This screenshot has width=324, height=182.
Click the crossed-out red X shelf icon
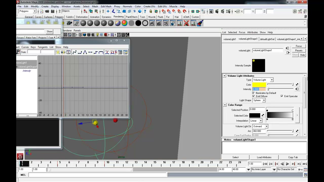click(x=186, y=23)
